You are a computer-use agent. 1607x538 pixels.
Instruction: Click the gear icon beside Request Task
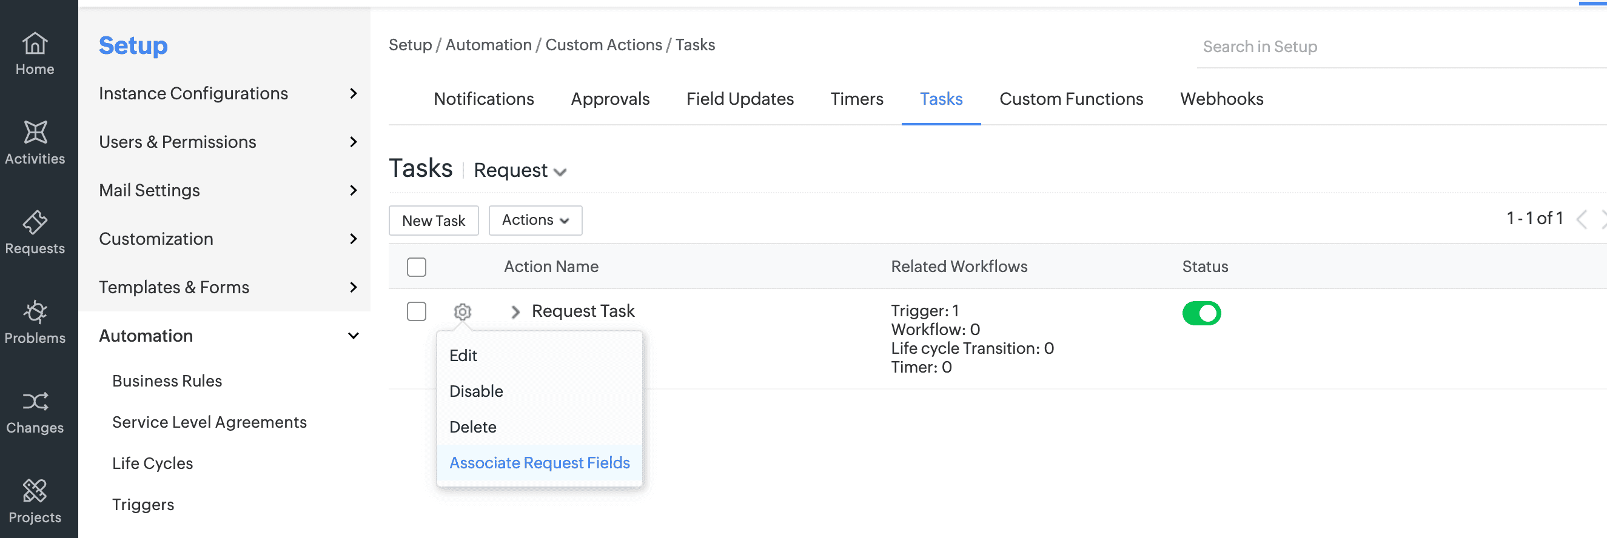coord(462,311)
